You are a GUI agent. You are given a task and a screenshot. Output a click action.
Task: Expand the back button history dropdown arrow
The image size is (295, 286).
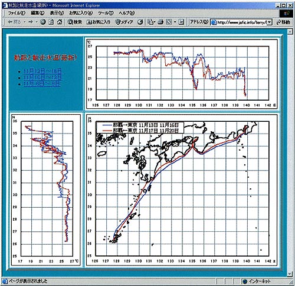(x=25, y=22)
